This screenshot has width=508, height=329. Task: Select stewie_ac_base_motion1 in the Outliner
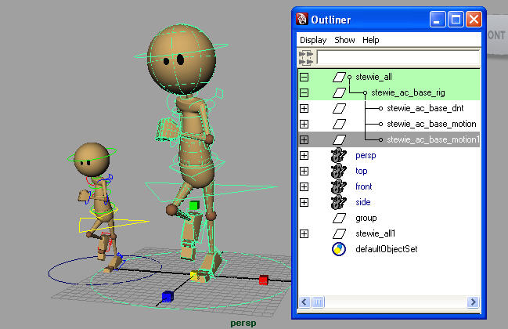tap(433, 139)
